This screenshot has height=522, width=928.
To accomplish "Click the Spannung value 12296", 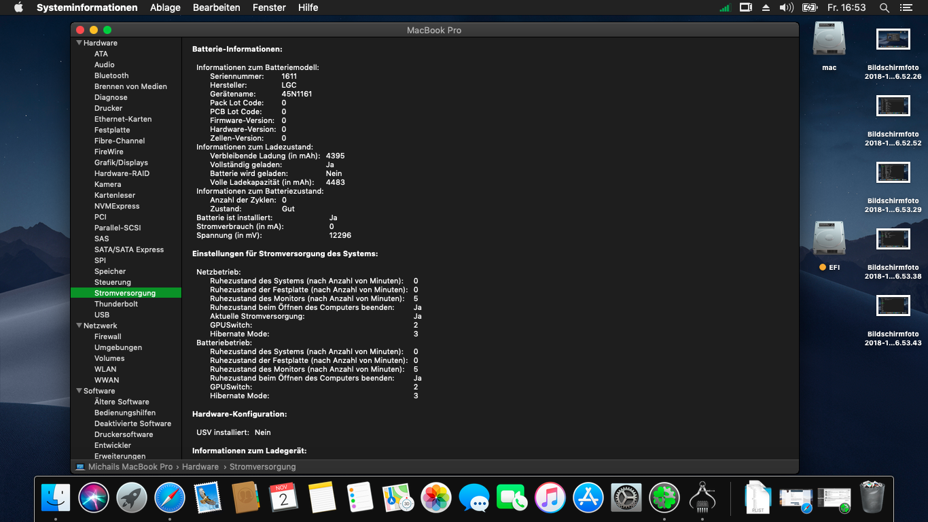I will [x=340, y=235].
